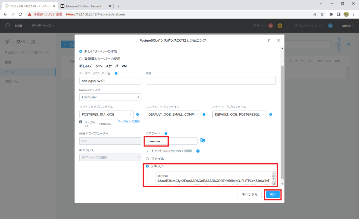Click the version info icon

(81, 122)
